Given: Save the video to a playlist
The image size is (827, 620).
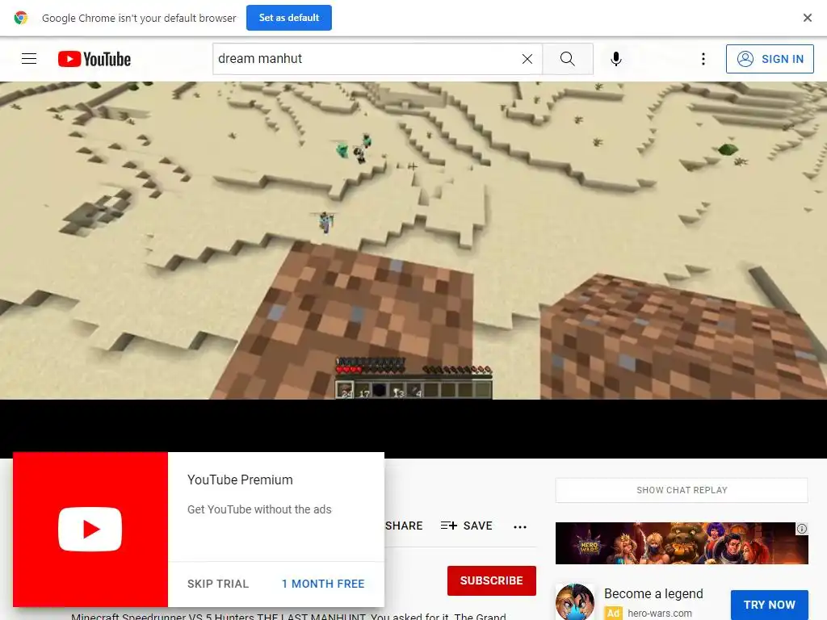Looking at the screenshot, I should pos(466,526).
